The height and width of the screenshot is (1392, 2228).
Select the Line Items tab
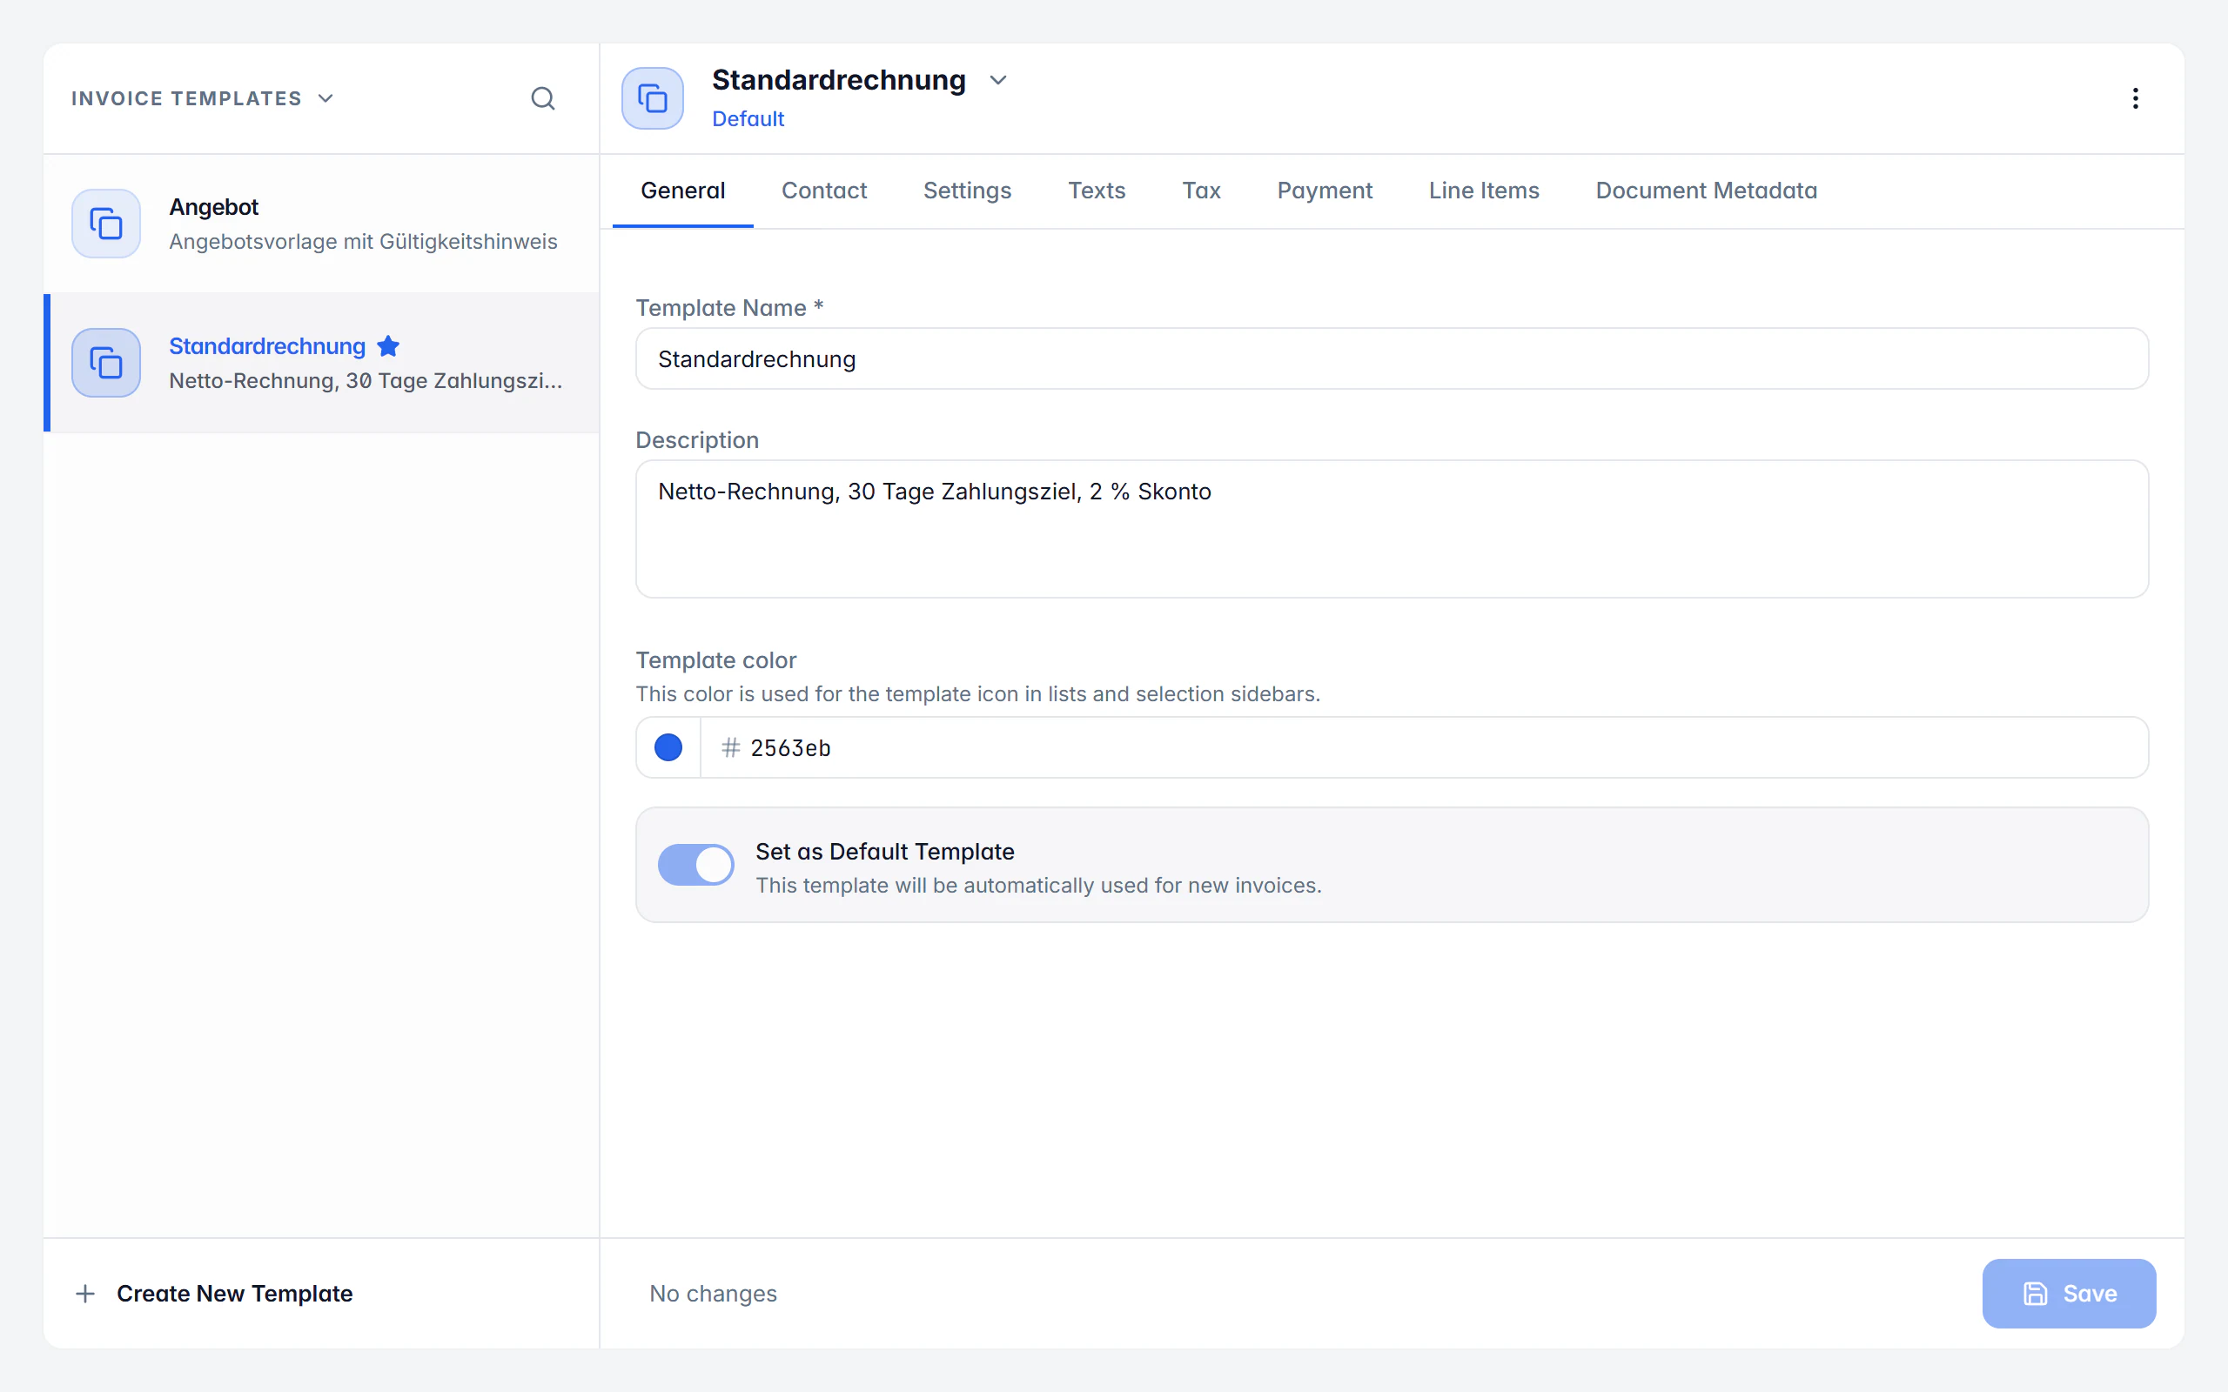(1484, 191)
